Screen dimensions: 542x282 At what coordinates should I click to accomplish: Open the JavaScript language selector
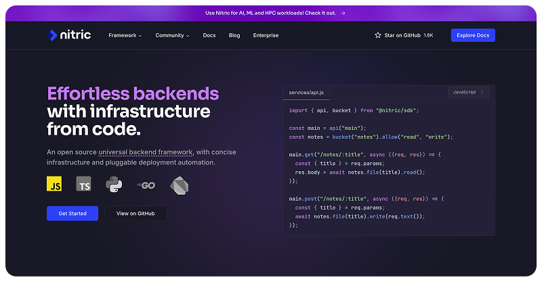tap(469, 92)
